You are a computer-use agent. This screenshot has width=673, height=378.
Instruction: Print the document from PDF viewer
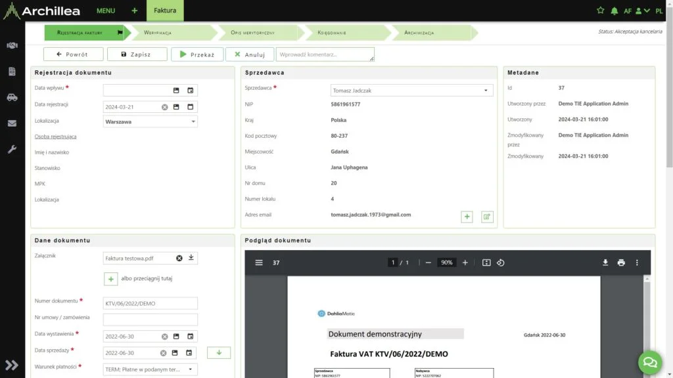tap(621, 262)
